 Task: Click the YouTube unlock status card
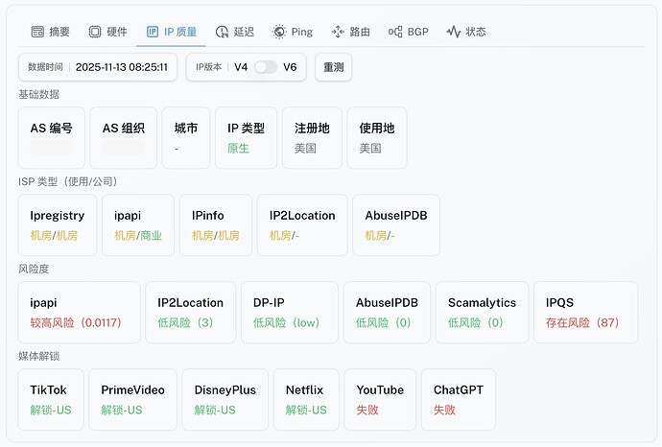(380, 399)
